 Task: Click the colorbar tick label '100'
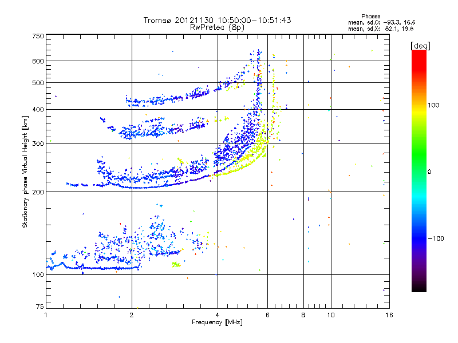tap(433, 105)
